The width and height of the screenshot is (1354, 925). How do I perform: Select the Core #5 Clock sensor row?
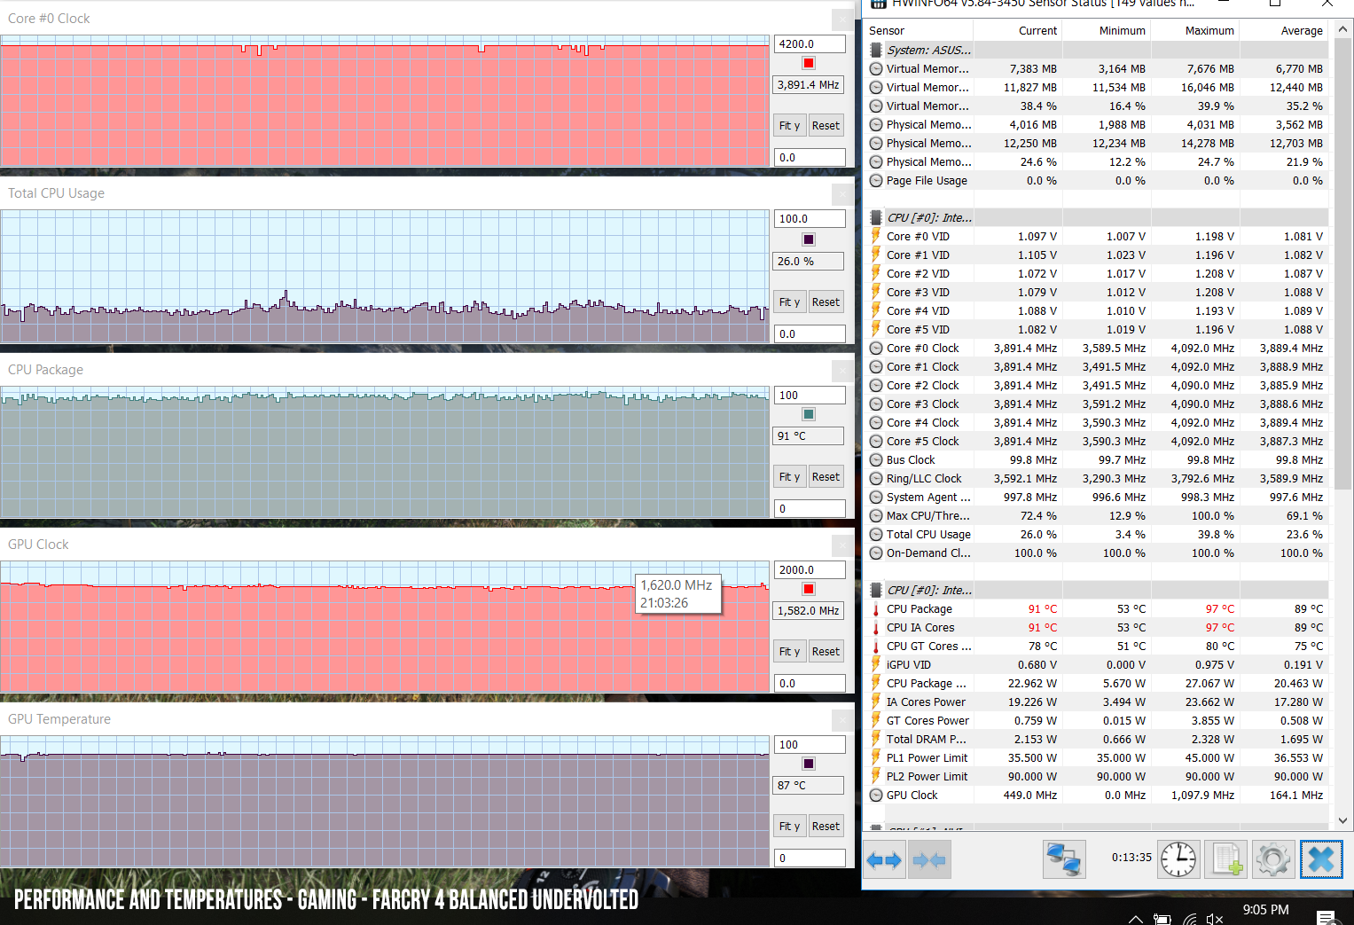(x=1097, y=442)
